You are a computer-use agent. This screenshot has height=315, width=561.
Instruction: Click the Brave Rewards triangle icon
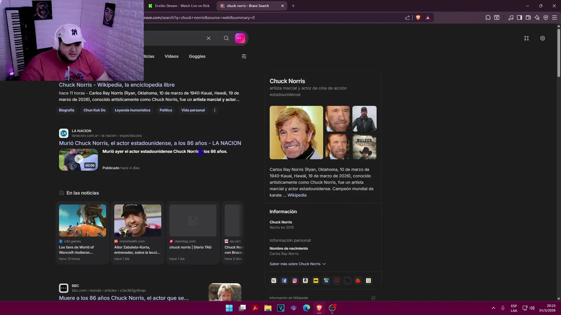(428, 17)
